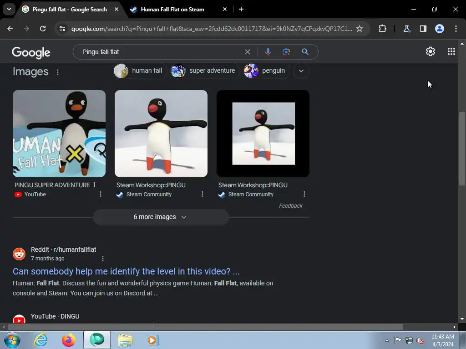Go back to the previous page
The width and height of the screenshot is (466, 349).
click(10, 29)
